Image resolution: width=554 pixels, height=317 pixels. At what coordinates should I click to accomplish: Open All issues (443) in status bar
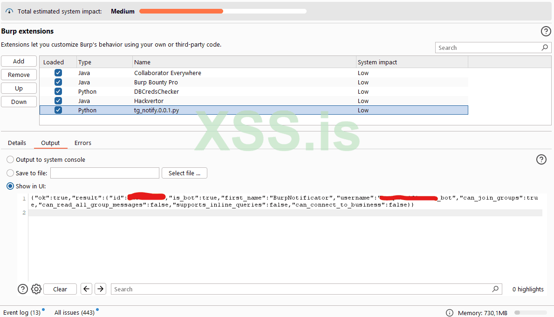(75, 312)
